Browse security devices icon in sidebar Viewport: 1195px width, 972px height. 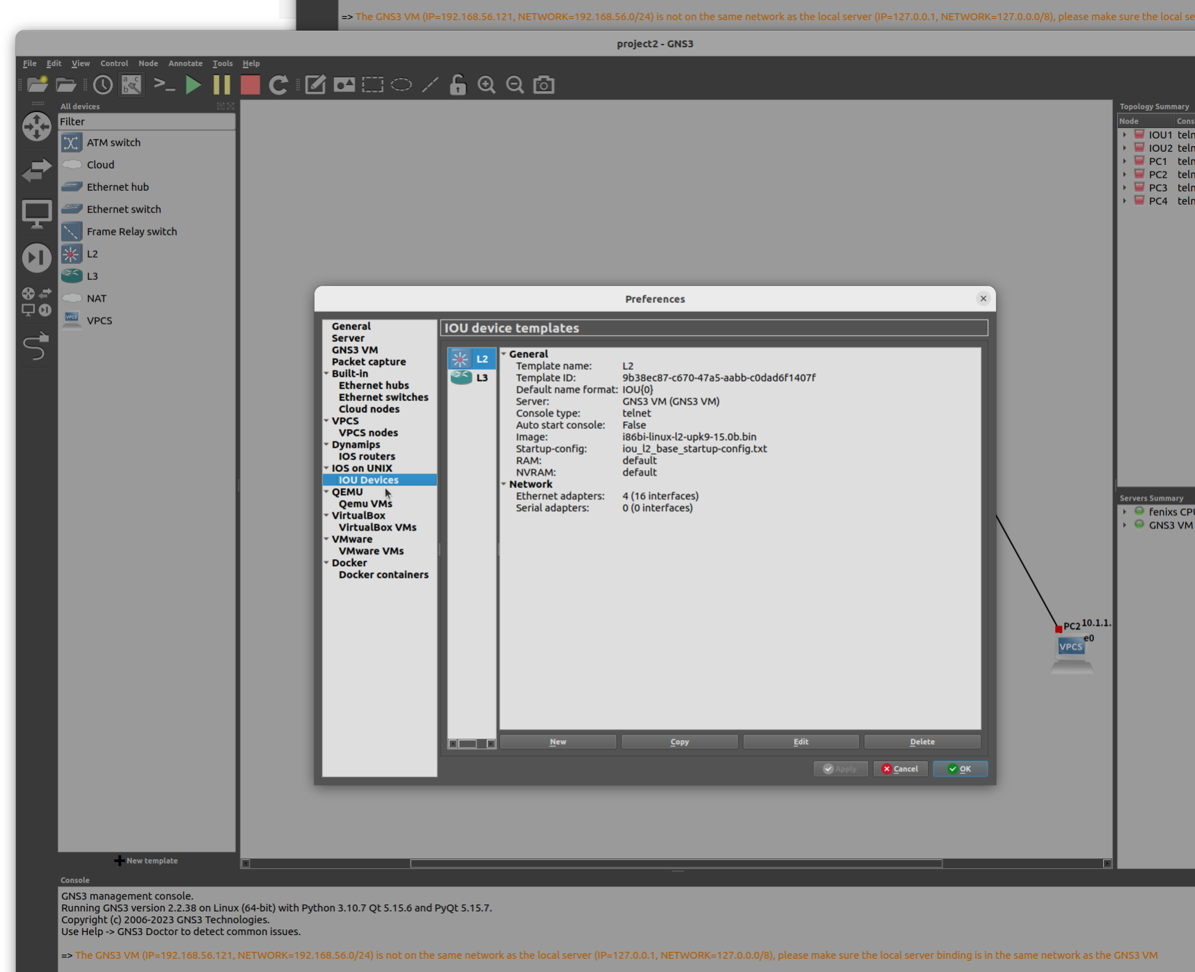coord(36,258)
